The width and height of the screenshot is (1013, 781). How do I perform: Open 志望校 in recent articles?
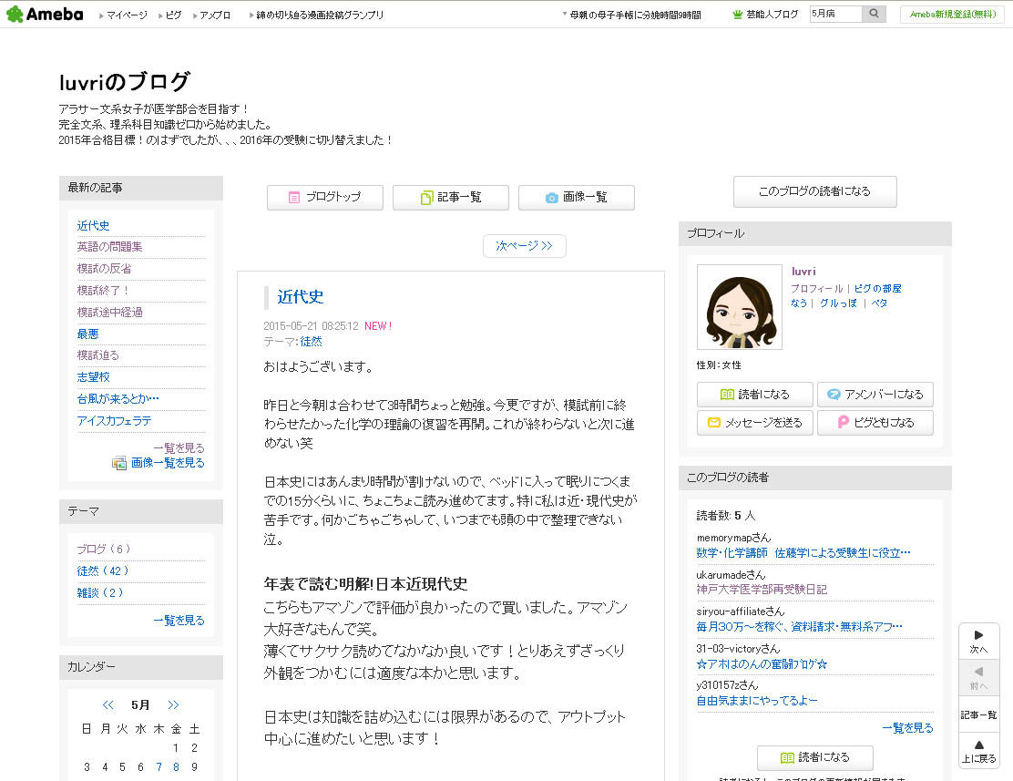94,377
